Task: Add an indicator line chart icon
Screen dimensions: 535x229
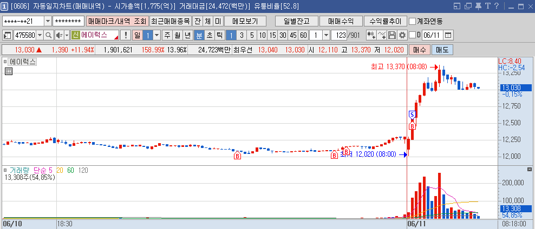Action: (x=382, y=35)
